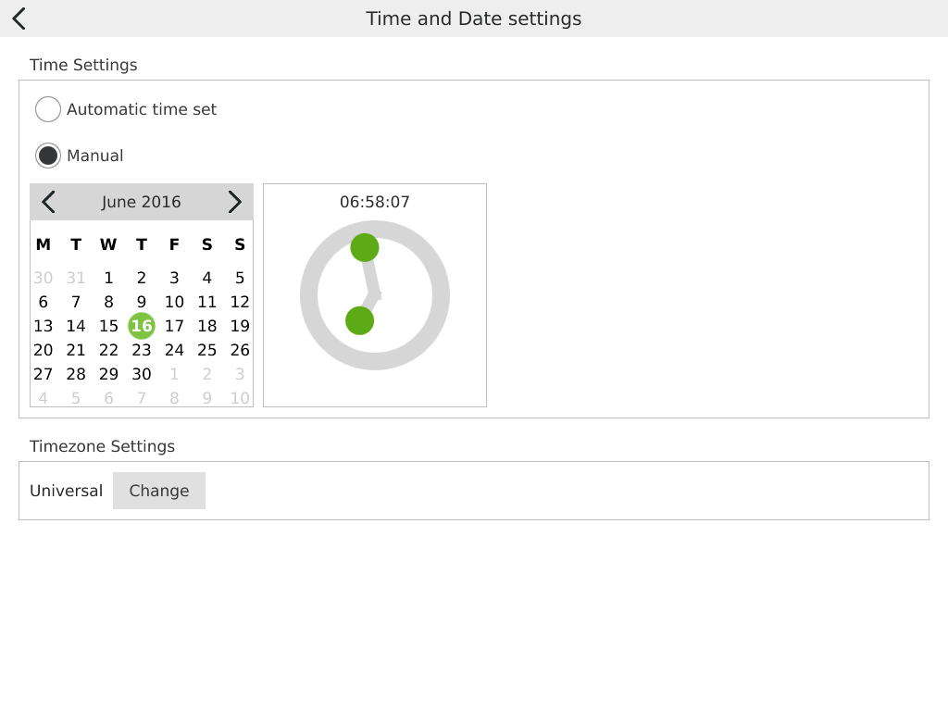Viewport: 948px width, 711px height.
Task: Click the highlighted date 16 on the calendar
Action: click(141, 326)
